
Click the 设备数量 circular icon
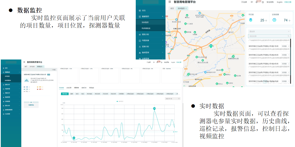(x=274, y=20)
